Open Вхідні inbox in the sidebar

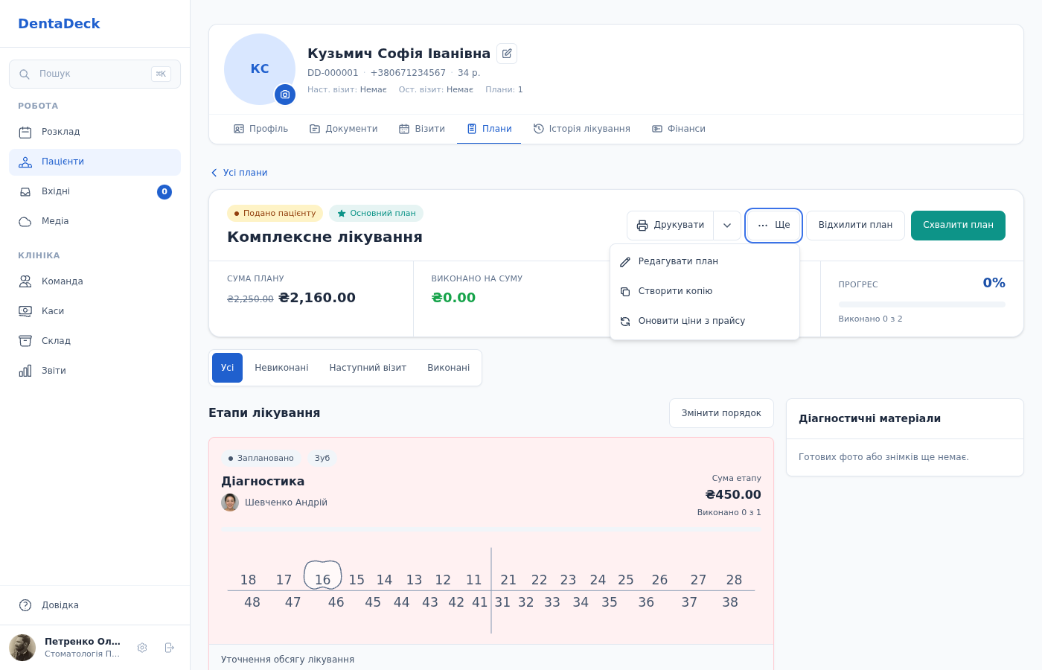95,192
